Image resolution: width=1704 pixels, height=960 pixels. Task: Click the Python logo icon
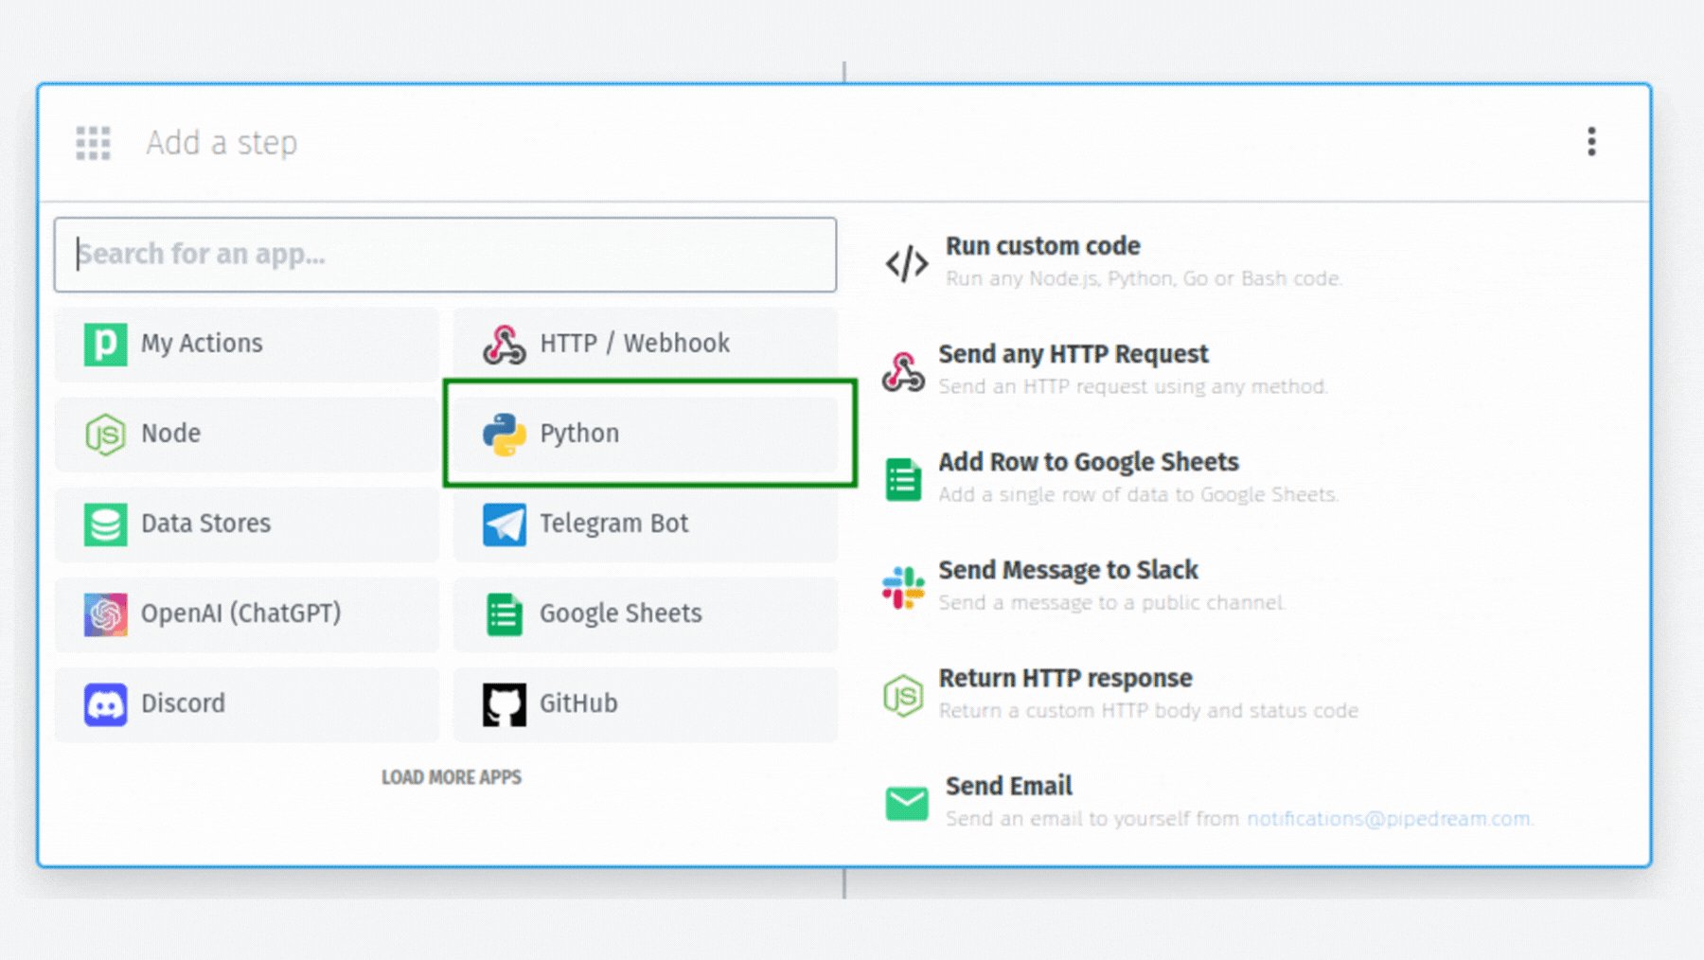pyautogui.click(x=505, y=435)
